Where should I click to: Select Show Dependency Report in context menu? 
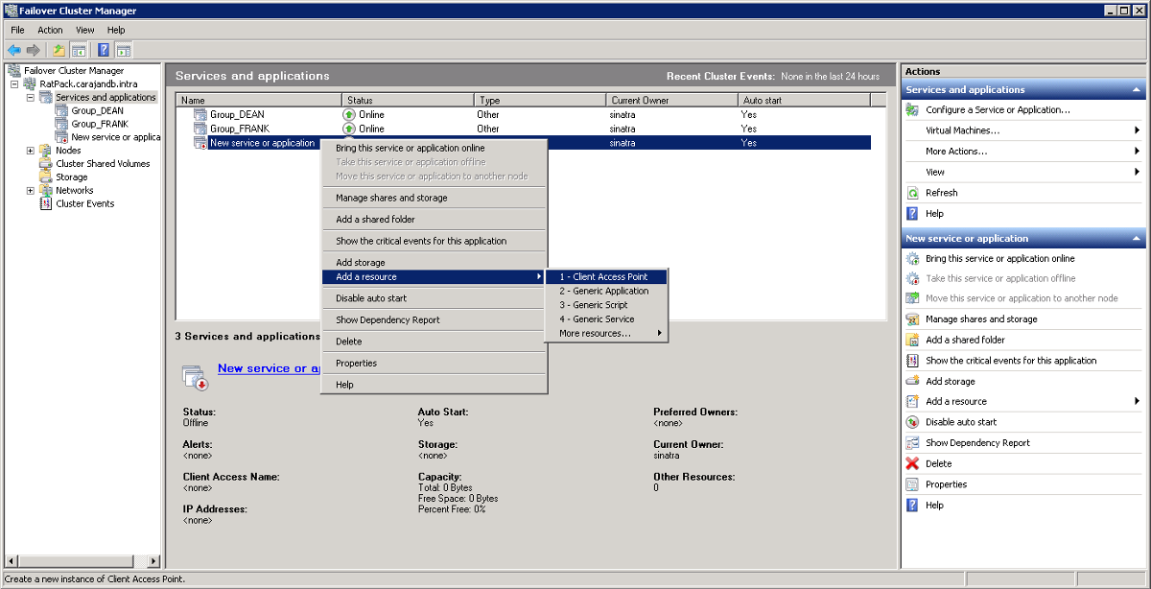[x=434, y=320]
